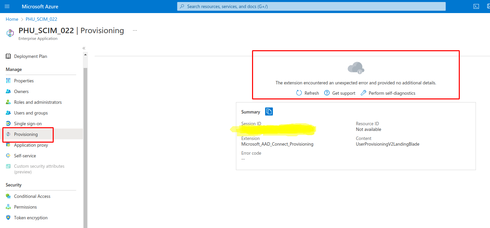Click the Refresh icon in the error panel
This screenshot has height=228, width=490.
299,93
